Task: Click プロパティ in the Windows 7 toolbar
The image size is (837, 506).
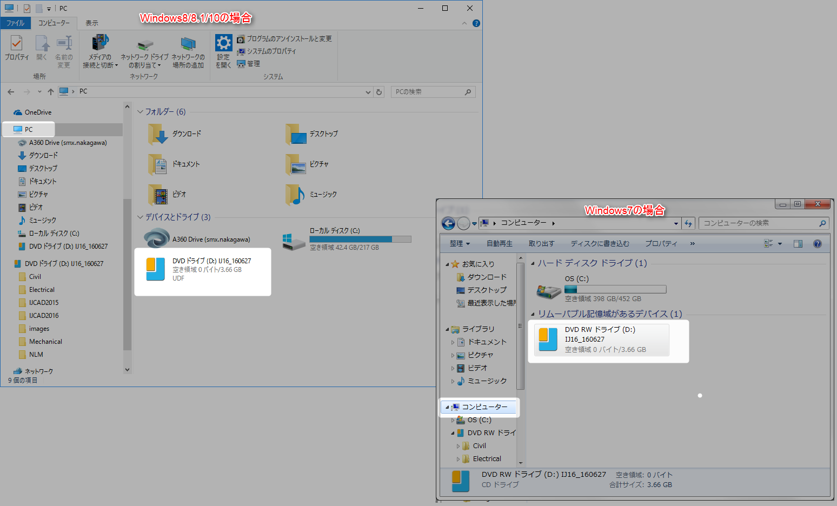Action: [661, 244]
